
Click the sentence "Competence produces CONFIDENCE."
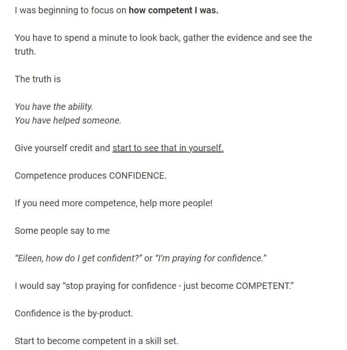tap(91, 175)
